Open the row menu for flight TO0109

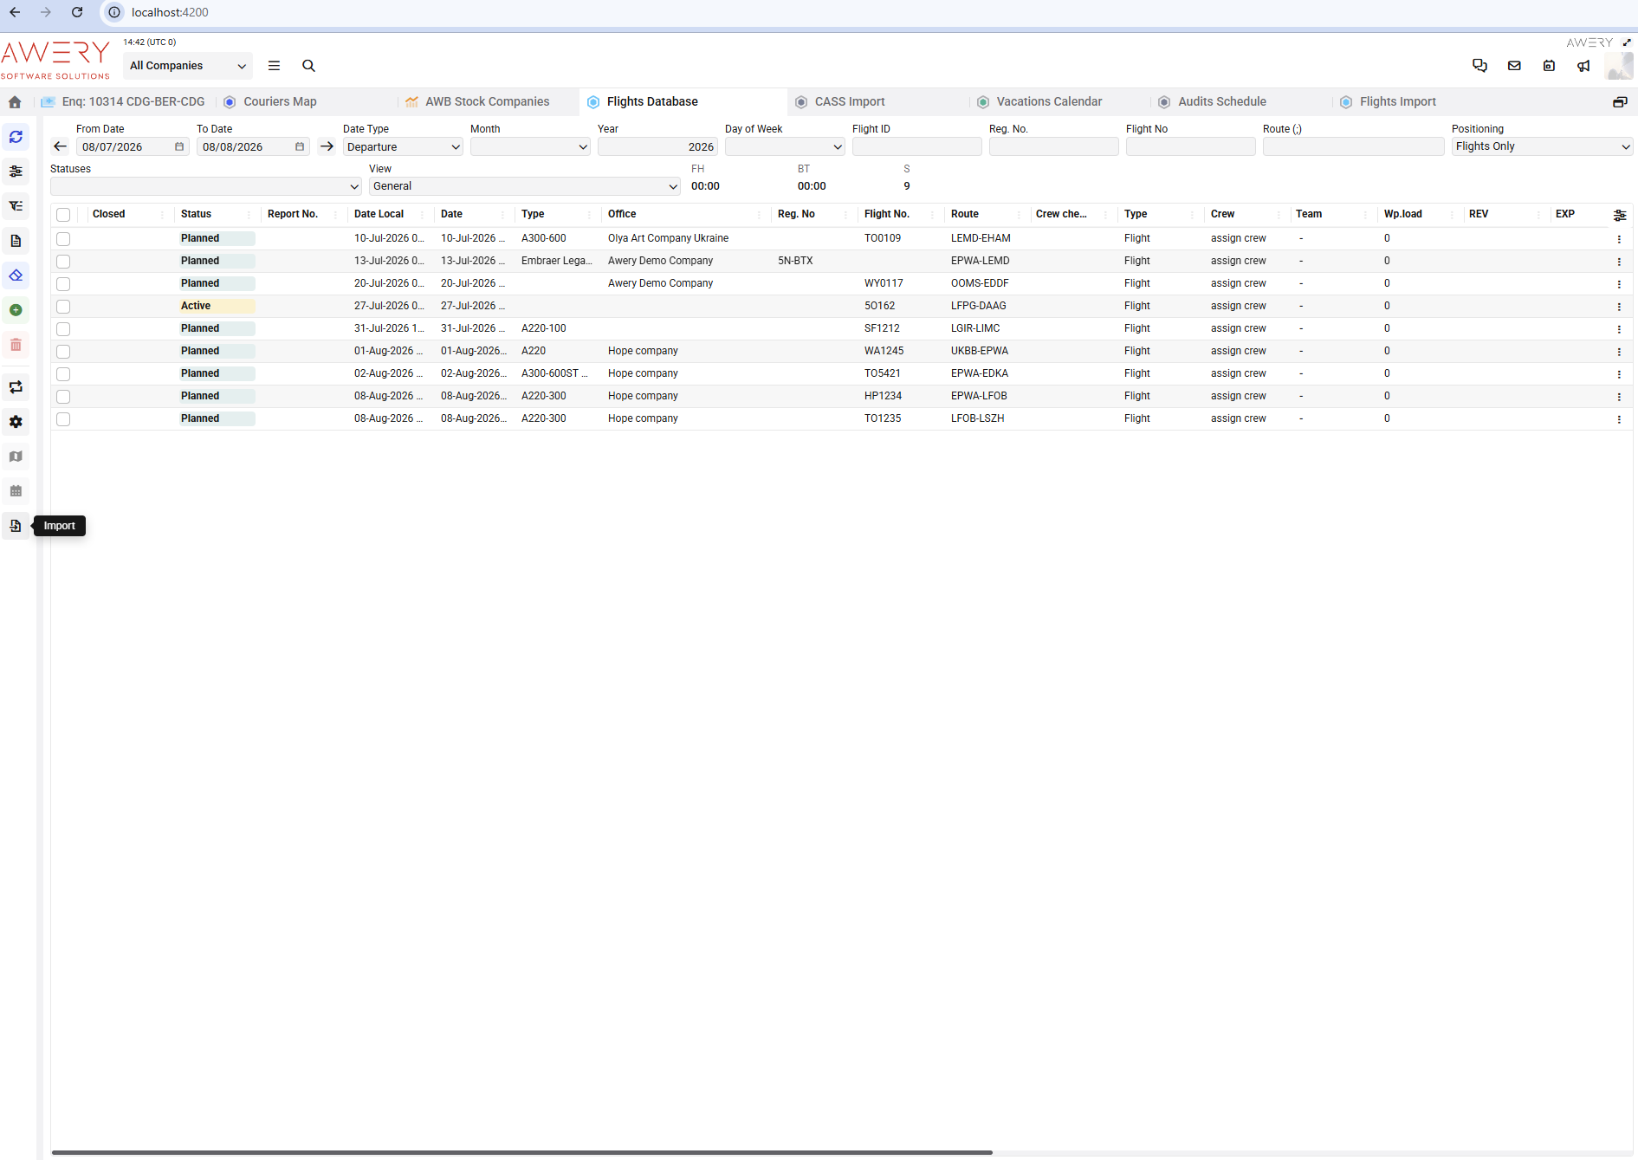tap(1619, 239)
